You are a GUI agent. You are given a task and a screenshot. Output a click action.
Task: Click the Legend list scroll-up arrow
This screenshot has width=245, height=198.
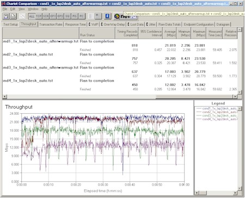click(x=240, y=109)
